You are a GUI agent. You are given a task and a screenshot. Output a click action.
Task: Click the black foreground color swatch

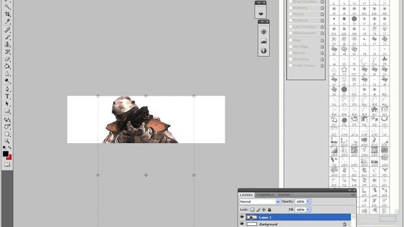[5, 154]
